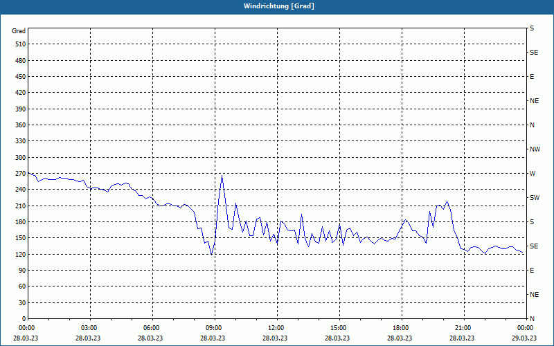Click the NW compass label on the right axis
The height and width of the screenshot is (346, 554).
[535, 149]
